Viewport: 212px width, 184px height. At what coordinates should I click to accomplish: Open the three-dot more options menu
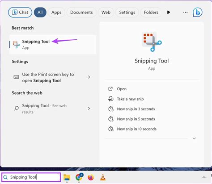[x=185, y=13]
